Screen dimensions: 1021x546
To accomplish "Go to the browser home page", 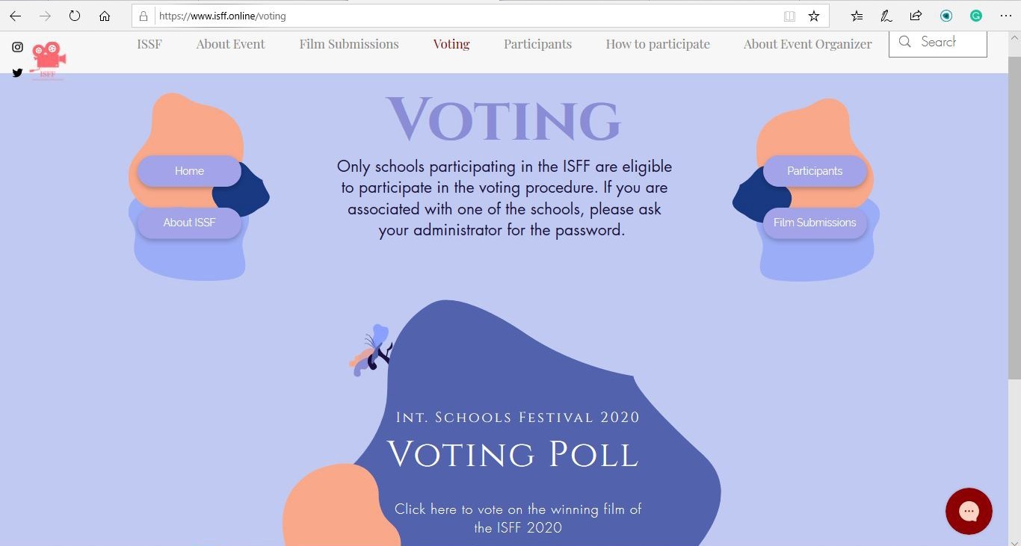I will [105, 16].
